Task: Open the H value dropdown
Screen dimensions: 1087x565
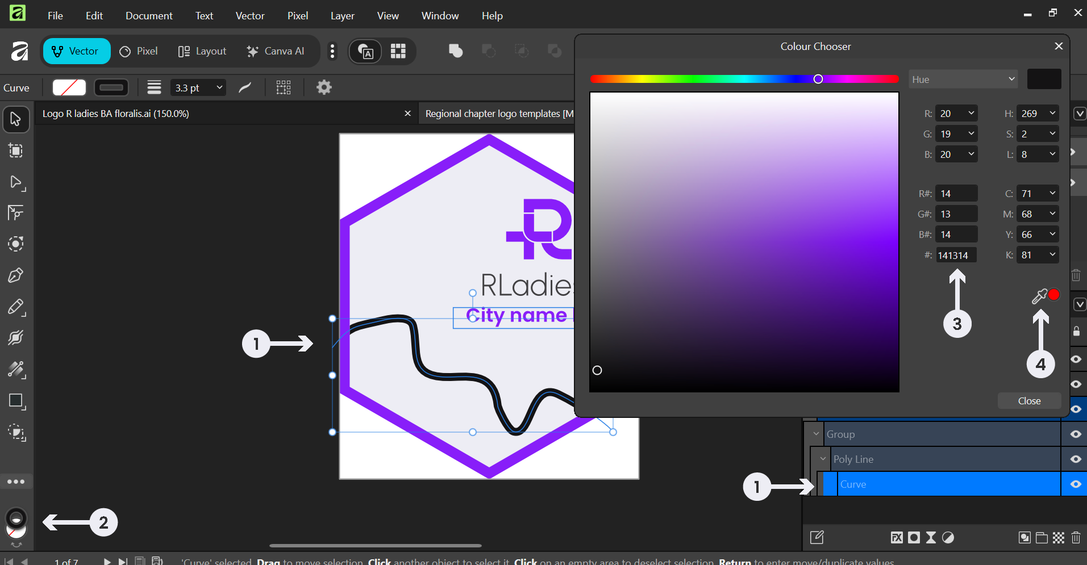Action: pyautogui.click(x=1052, y=114)
